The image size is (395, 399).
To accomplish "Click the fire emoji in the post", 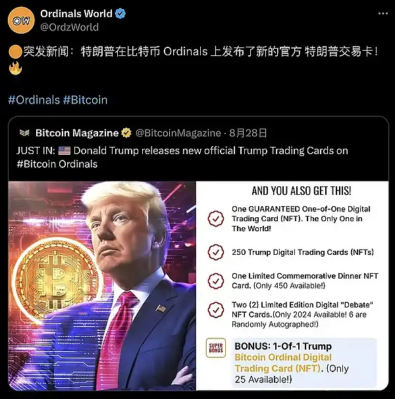I will click(15, 68).
